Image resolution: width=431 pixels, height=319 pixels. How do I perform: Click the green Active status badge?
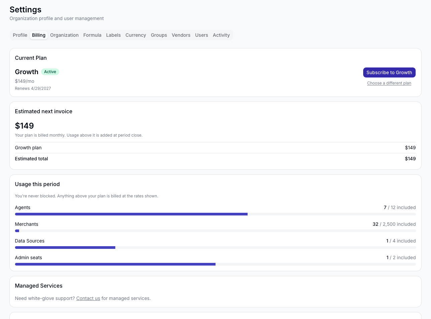[x=50, y=72]
